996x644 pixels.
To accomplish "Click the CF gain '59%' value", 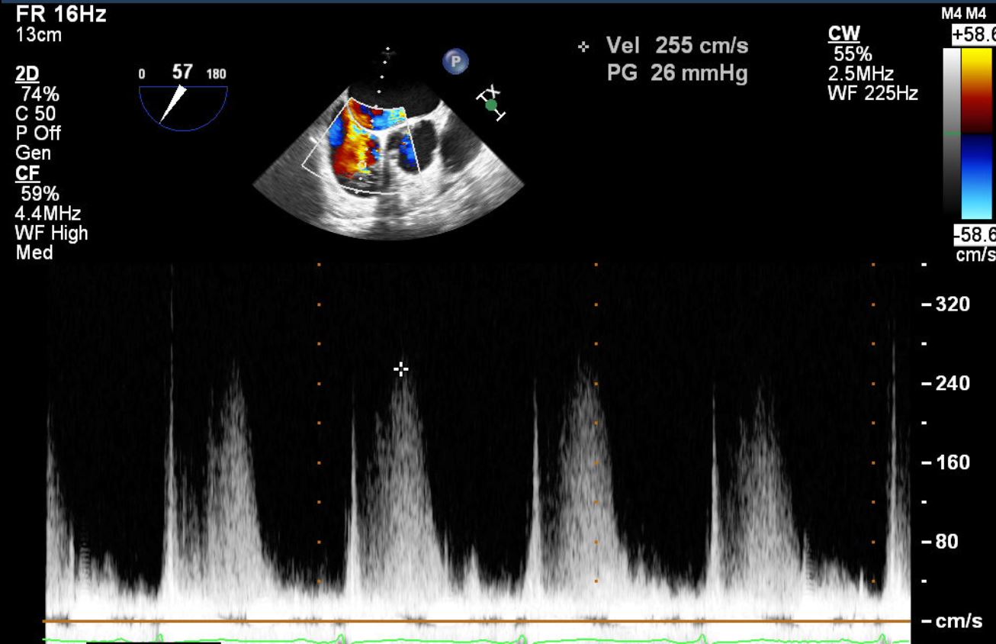I will click(40, 193).
